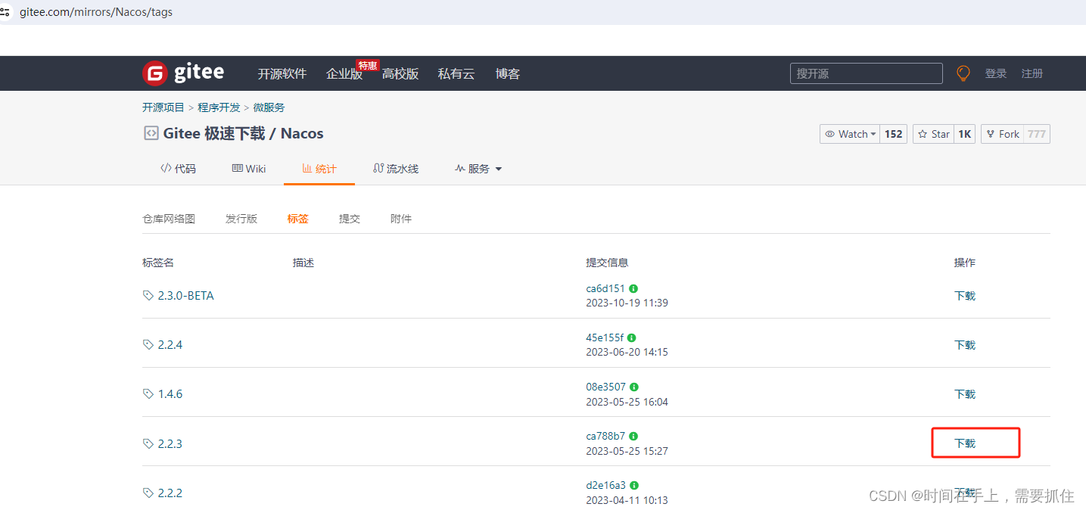Switch to the 代码 tab
Viewport: 1086px width, 510px height.
pos(178,169)
